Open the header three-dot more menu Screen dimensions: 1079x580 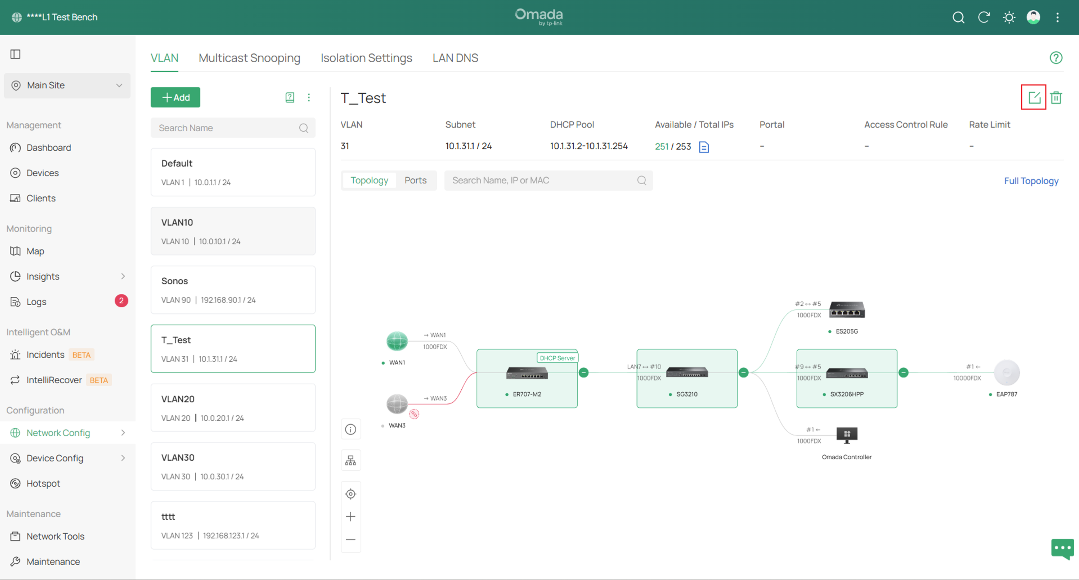pyautogui.click(x=1057, y=17)
